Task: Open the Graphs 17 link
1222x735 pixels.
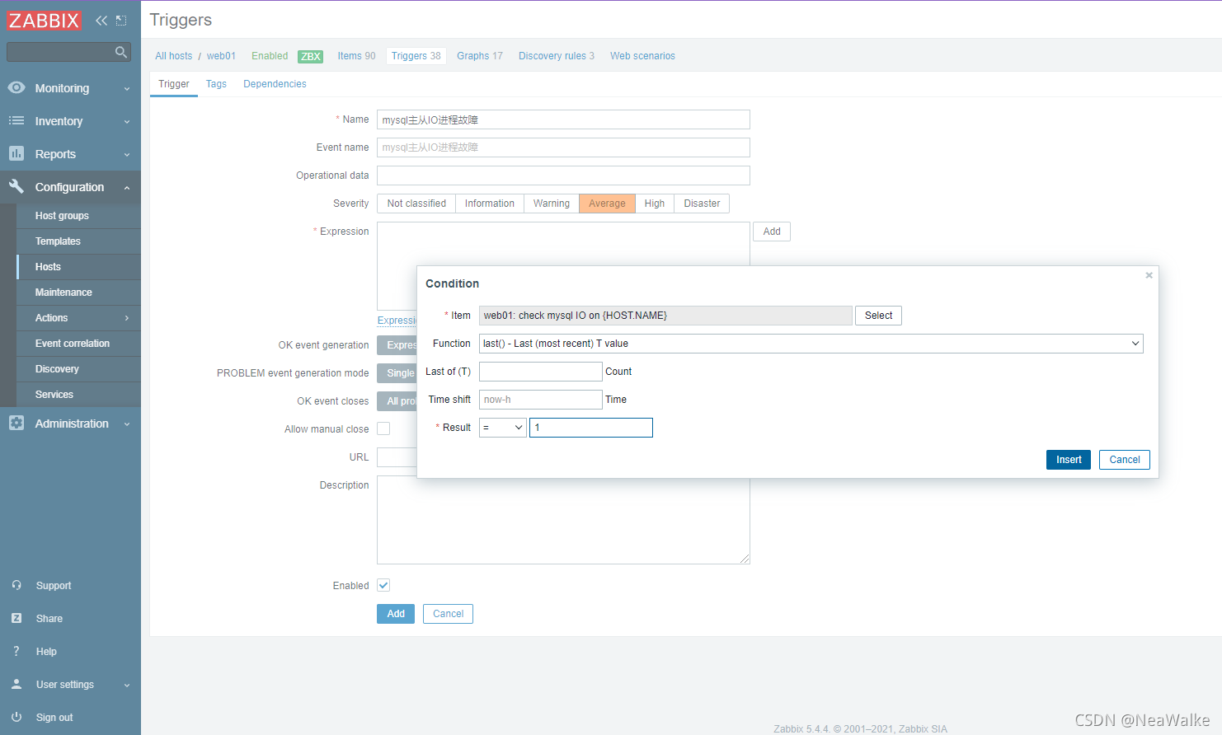Action: click(x=480, y=56)
